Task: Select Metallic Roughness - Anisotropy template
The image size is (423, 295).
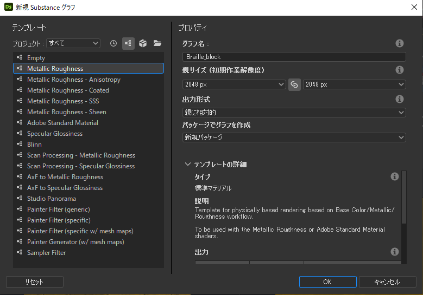Action: [89, 80]
